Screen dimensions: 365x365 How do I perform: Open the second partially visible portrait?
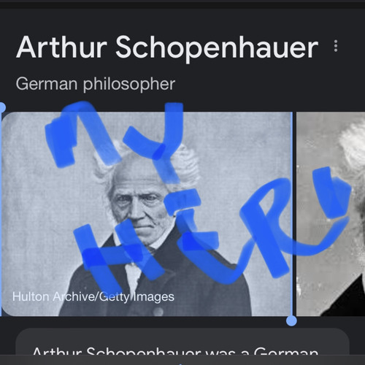coord(331,214)
